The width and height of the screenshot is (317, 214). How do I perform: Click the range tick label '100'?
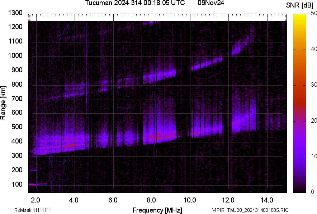point(17,185)
